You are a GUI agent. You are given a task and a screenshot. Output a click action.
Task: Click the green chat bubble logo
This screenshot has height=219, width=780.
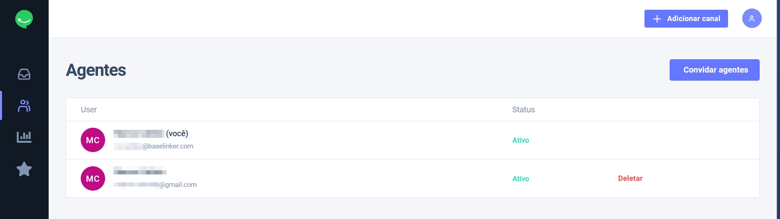(24, 19)
